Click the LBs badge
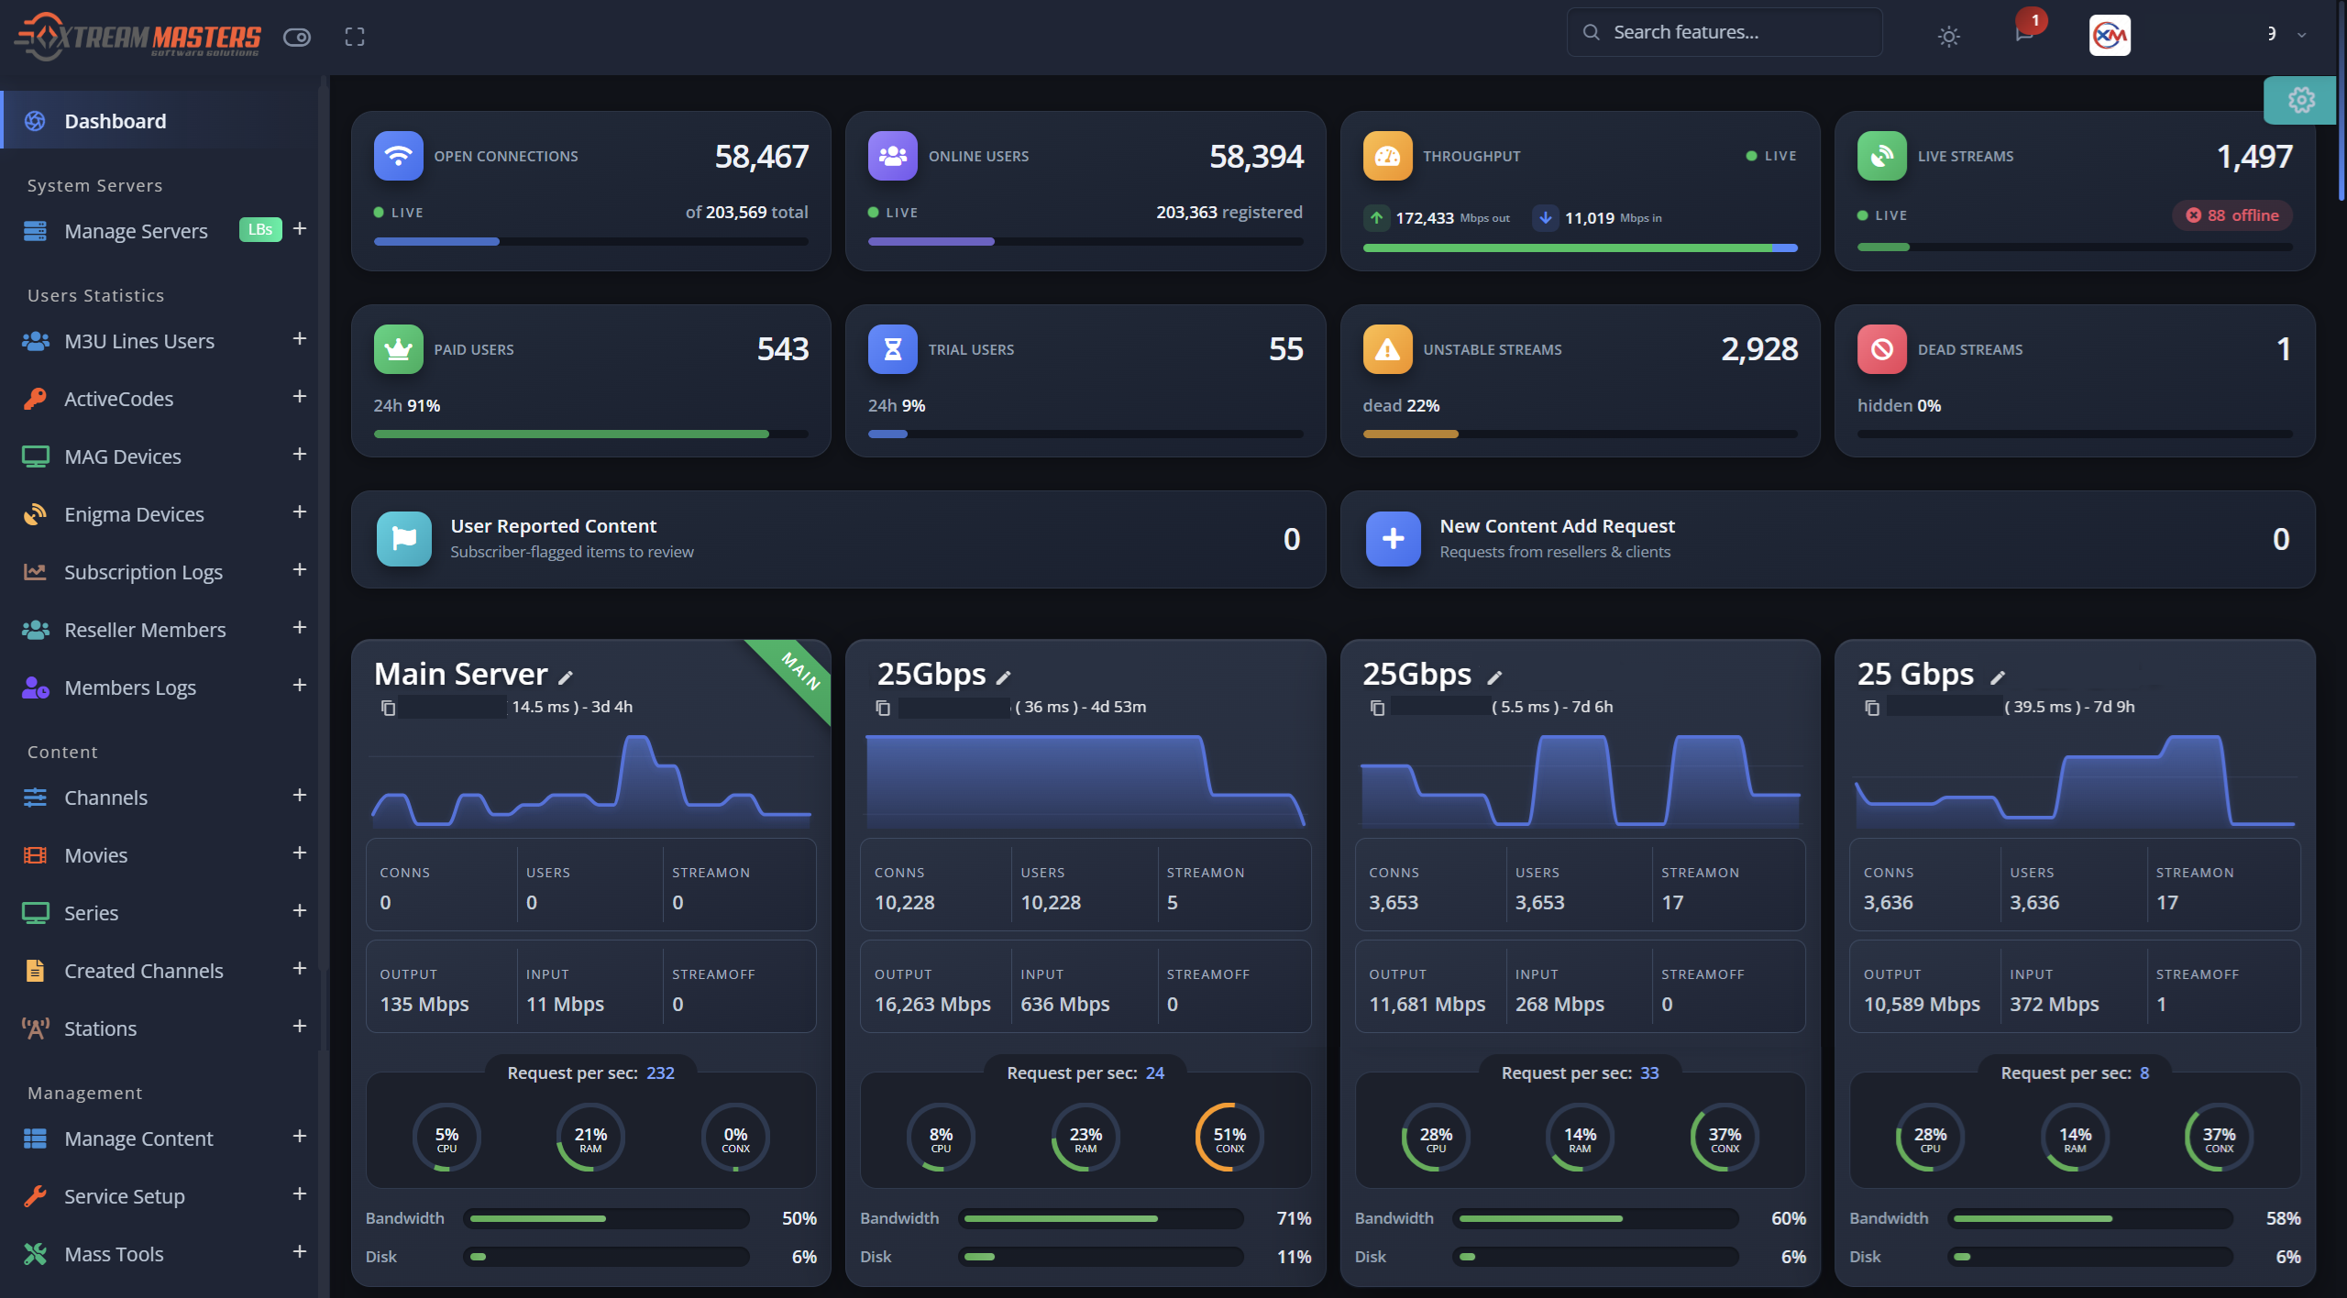The image size is (2347, 1298). (x=260, y=230)
